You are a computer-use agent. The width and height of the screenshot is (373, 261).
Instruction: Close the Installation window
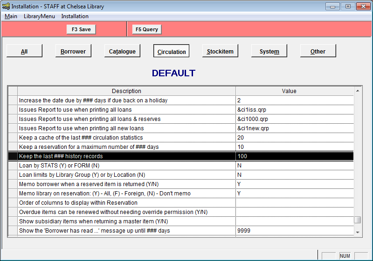coord(363,7)
